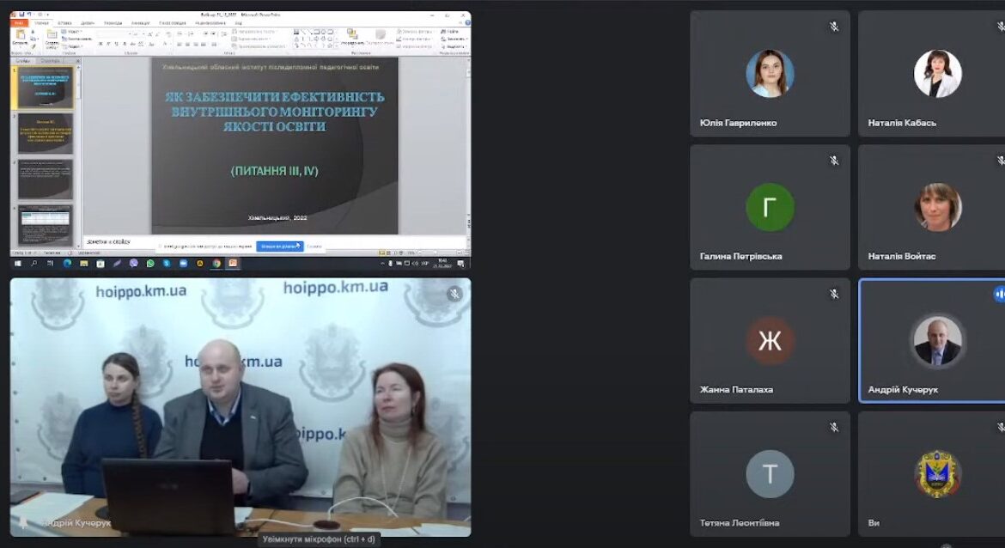Click the Chrome icon in the taskbar
The height and width of the screenshot is (548, 1005).
216,264
